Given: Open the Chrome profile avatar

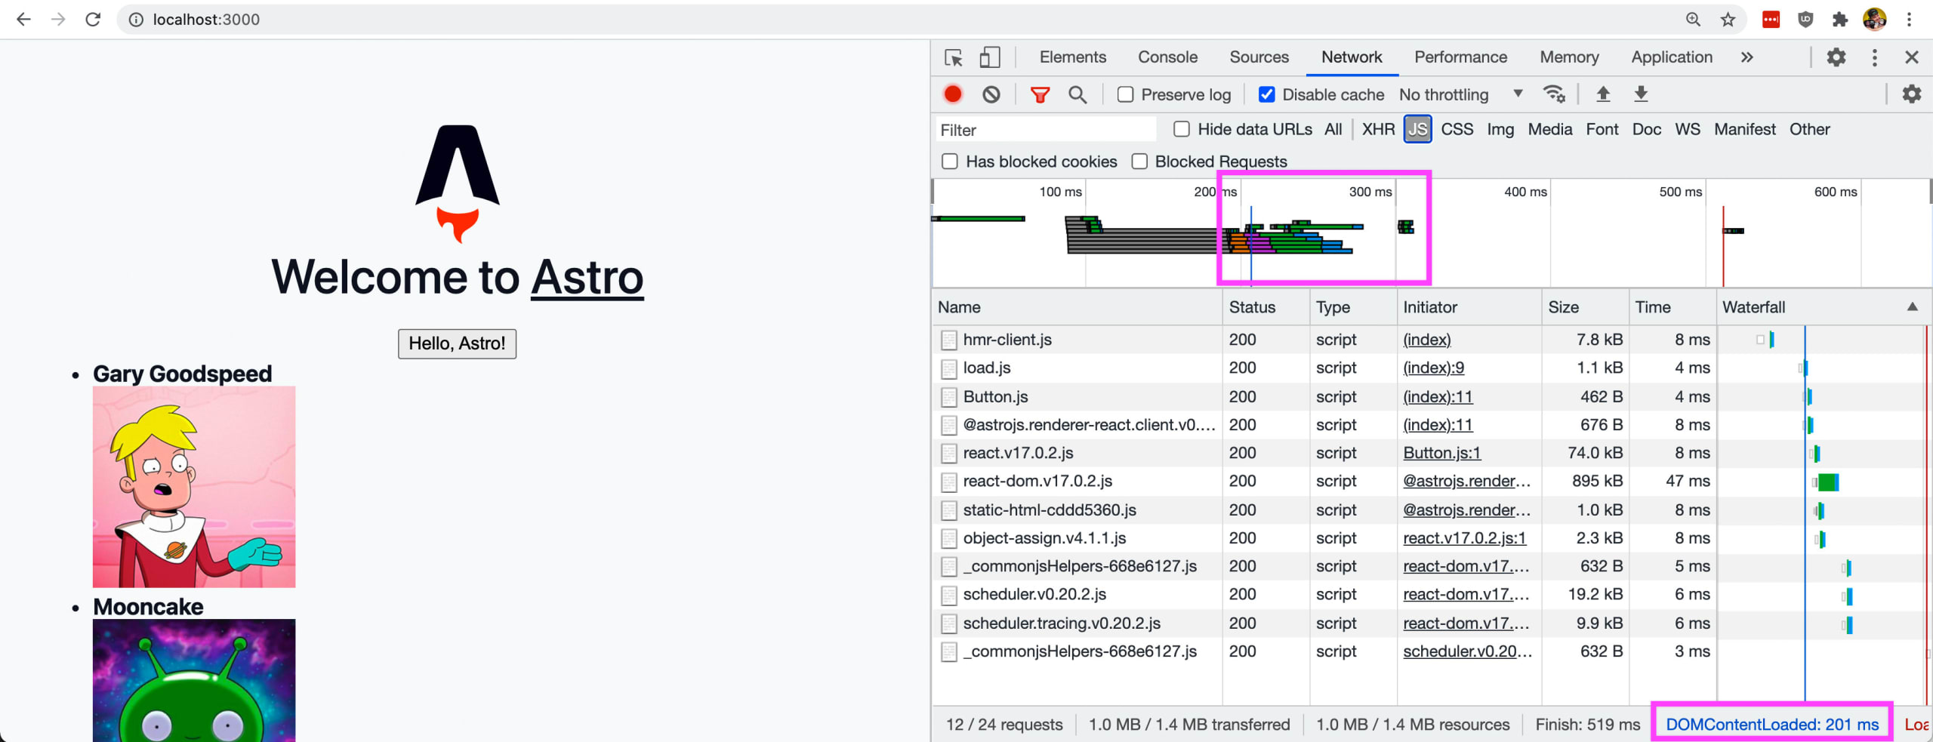Looking at the screenshot, I should [x=1875, y=20].
